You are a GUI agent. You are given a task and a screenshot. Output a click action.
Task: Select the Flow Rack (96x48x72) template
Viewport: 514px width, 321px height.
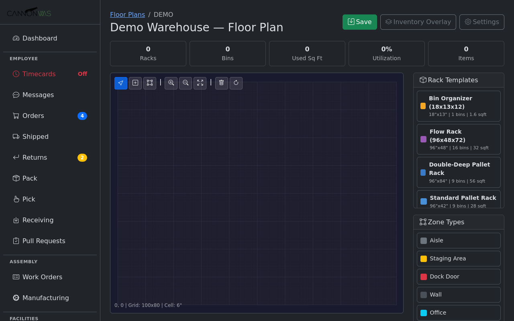point(459,139)
